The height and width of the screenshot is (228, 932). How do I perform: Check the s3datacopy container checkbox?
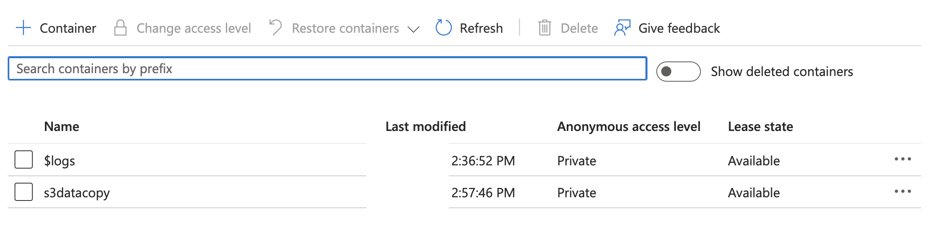(24, 192)
